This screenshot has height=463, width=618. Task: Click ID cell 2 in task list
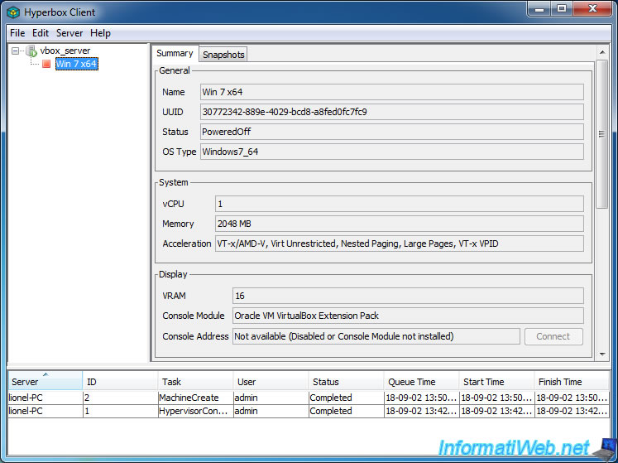pos(120,398)
